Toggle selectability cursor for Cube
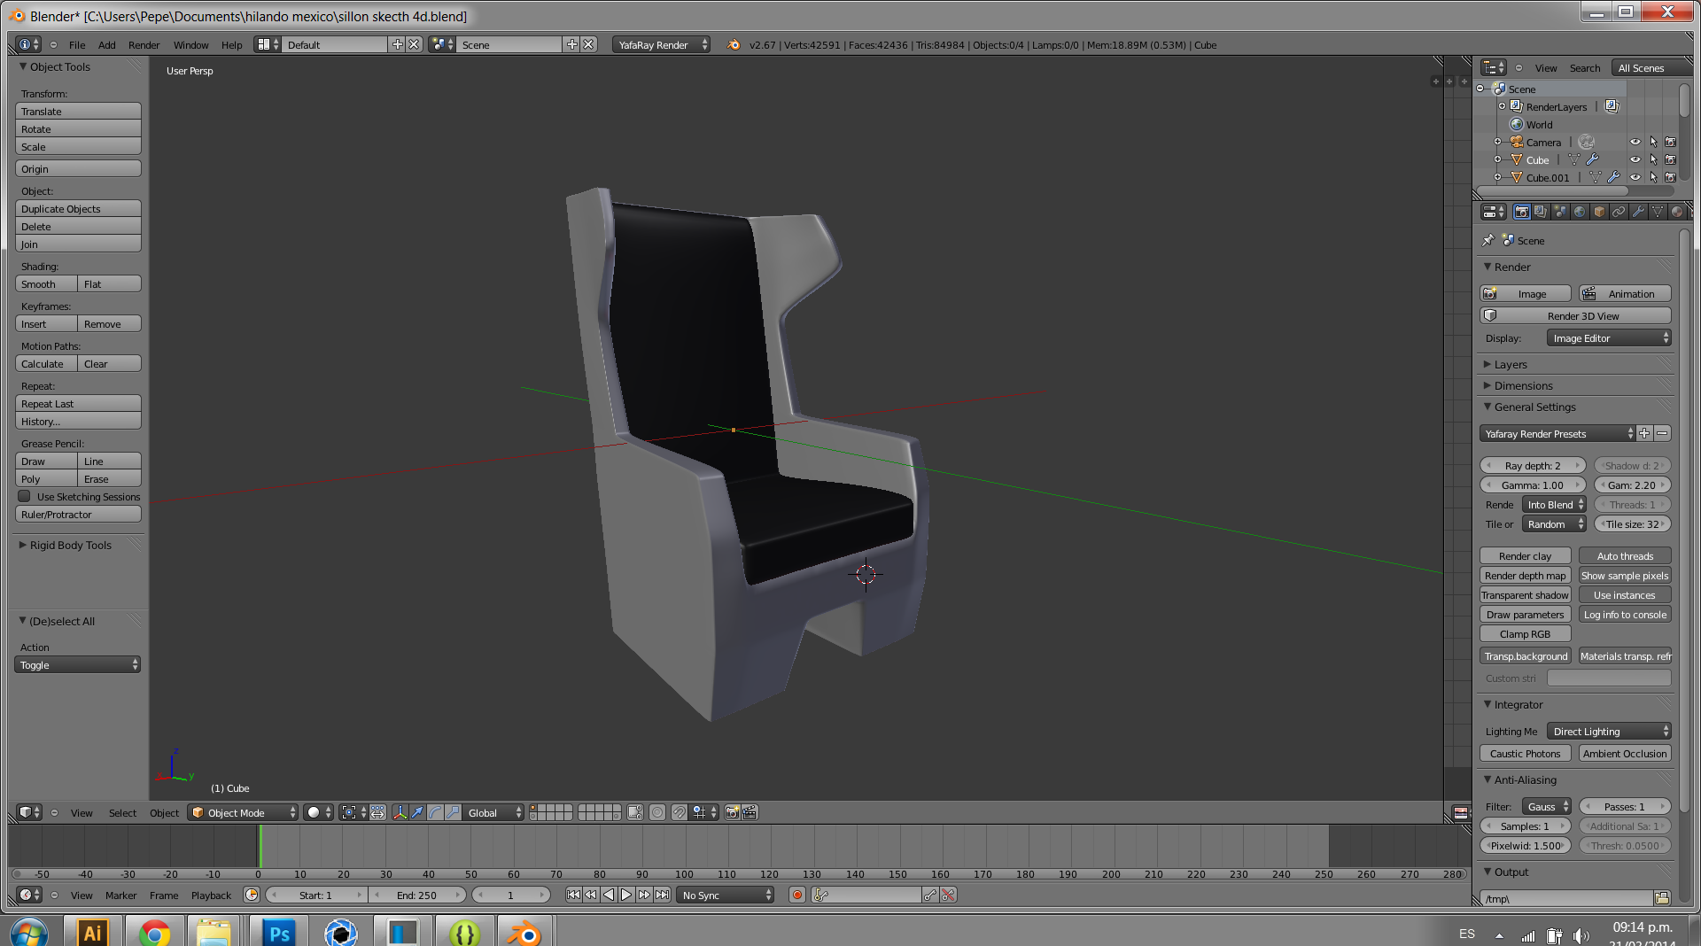Image resolution: width=1701 pixels, height=946 pixels. pyautogui.click(x=1653, y=159)
